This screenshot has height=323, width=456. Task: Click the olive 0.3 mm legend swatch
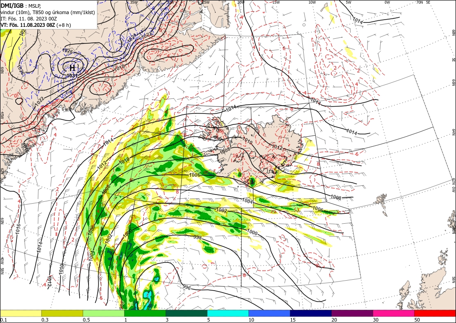tap(62, 313)
